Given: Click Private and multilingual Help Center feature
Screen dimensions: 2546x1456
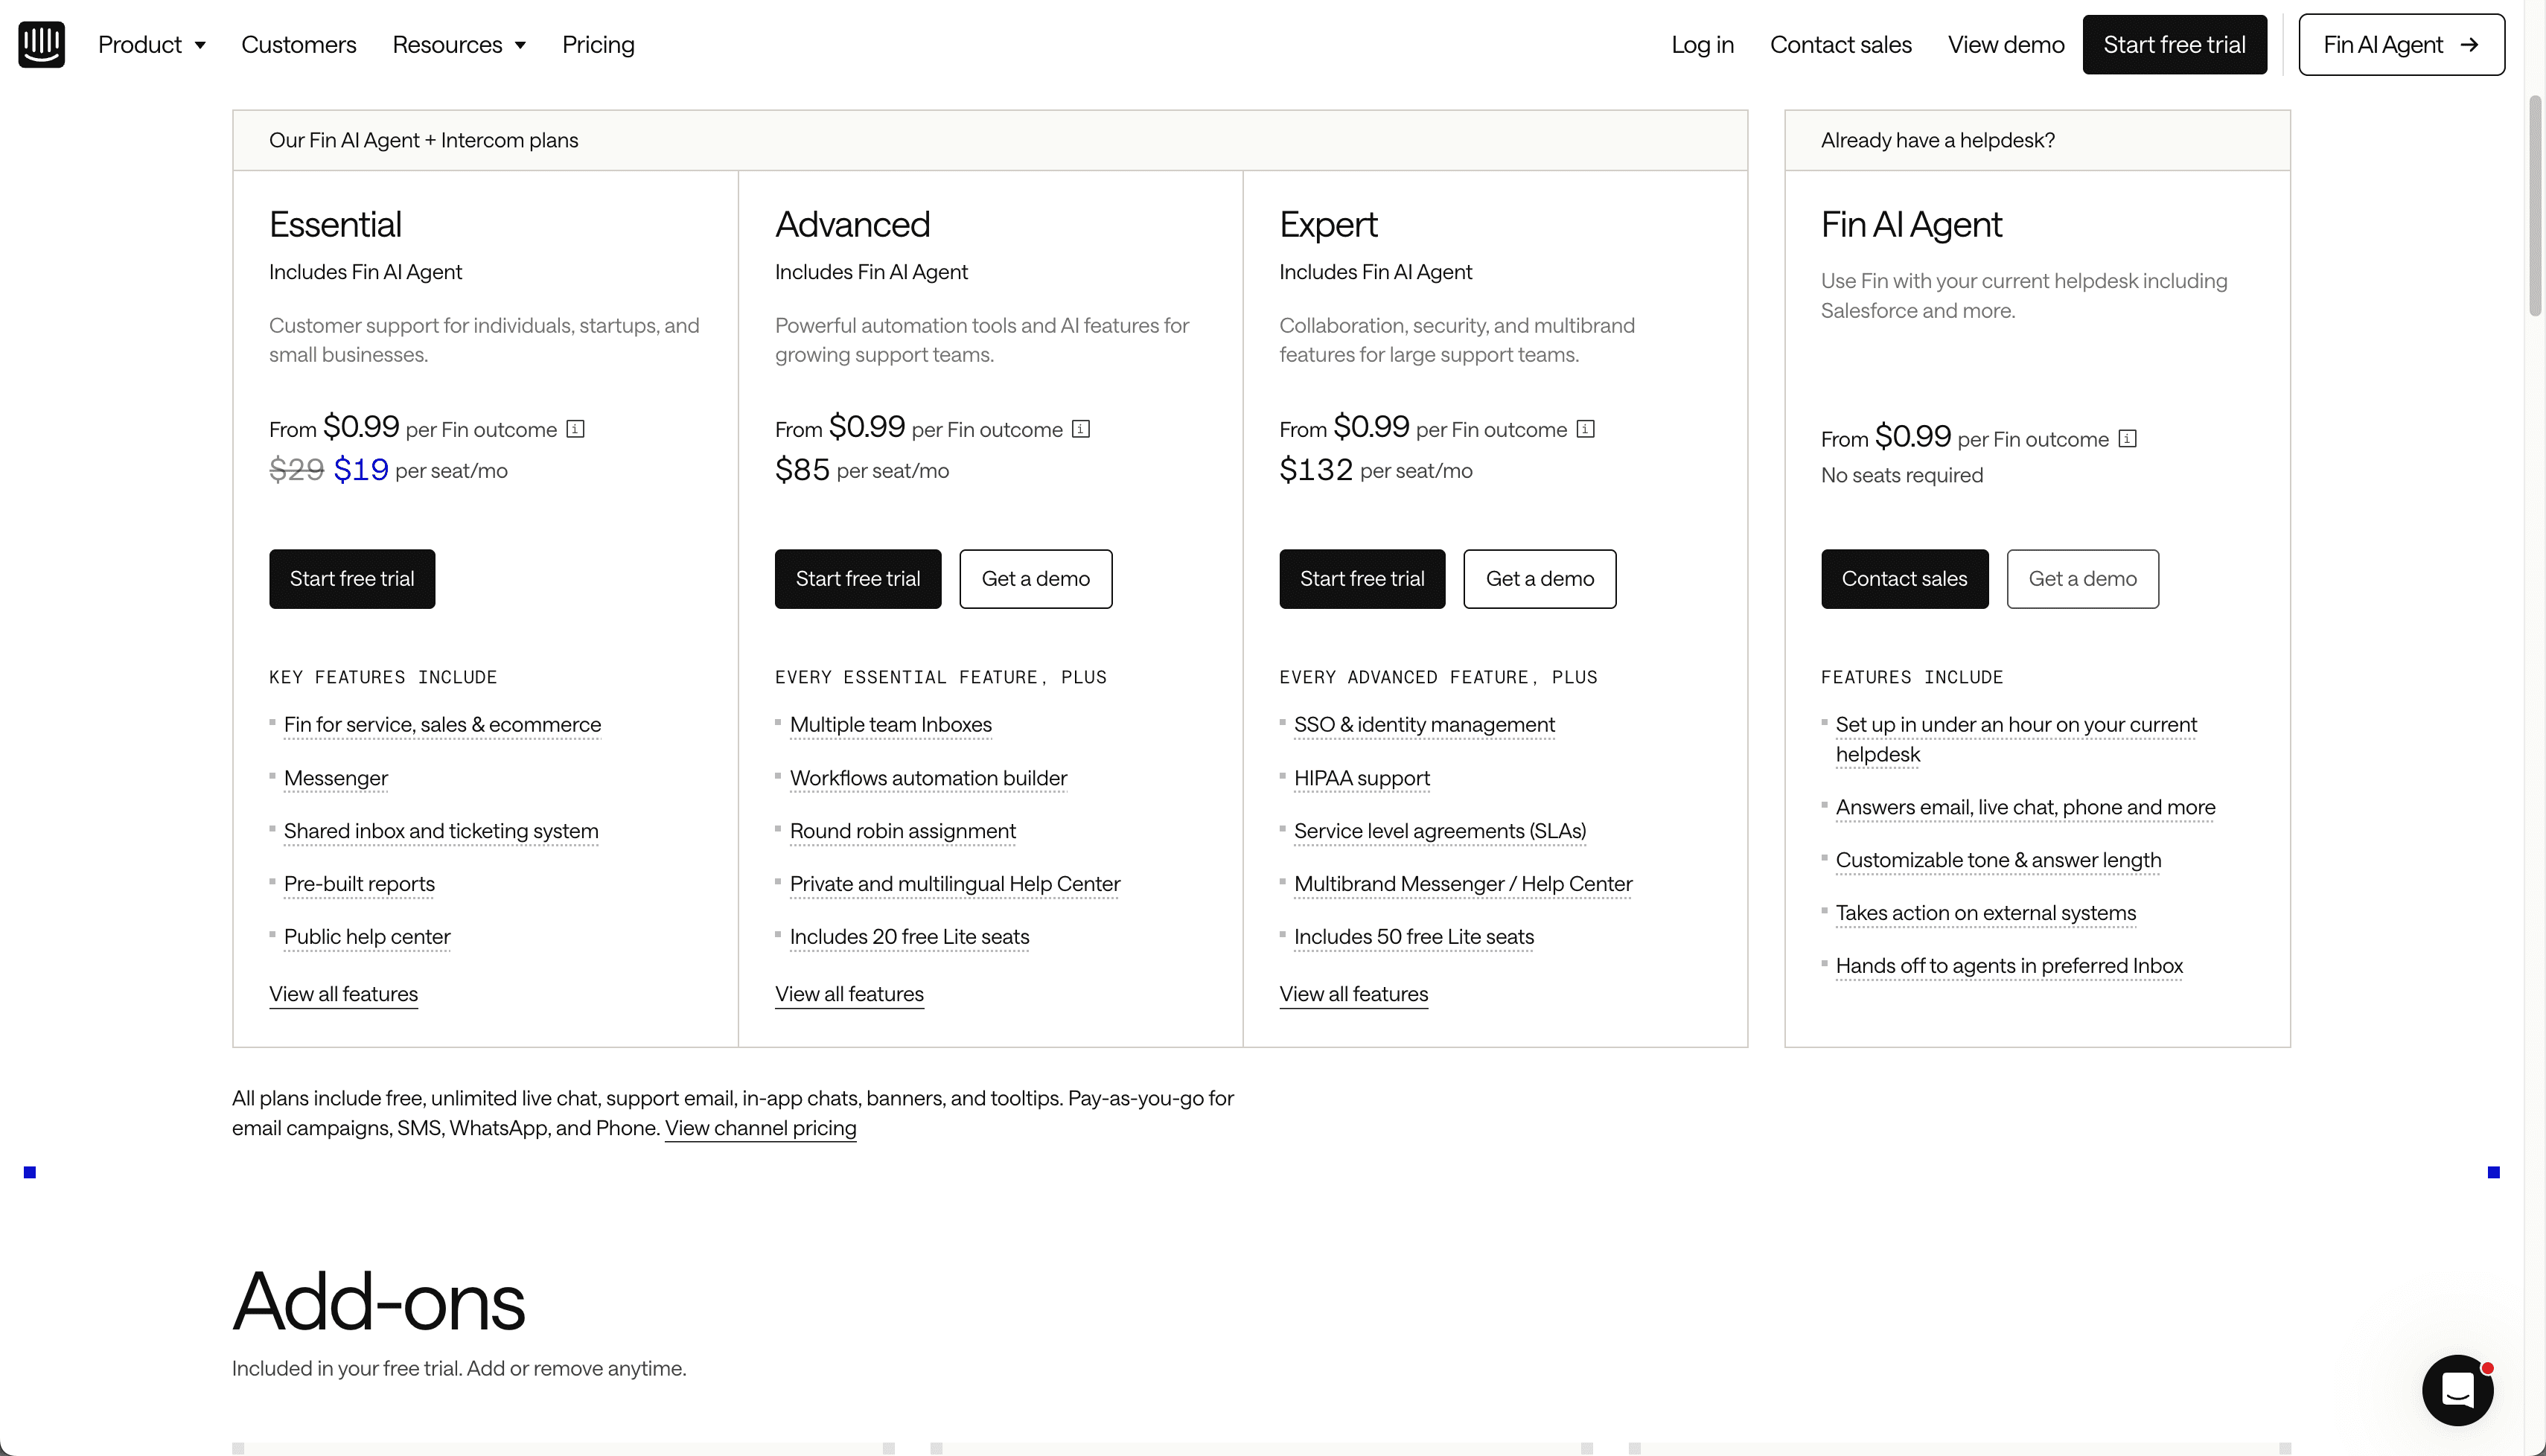Looking at the screenshot, I should coord(955,884).
